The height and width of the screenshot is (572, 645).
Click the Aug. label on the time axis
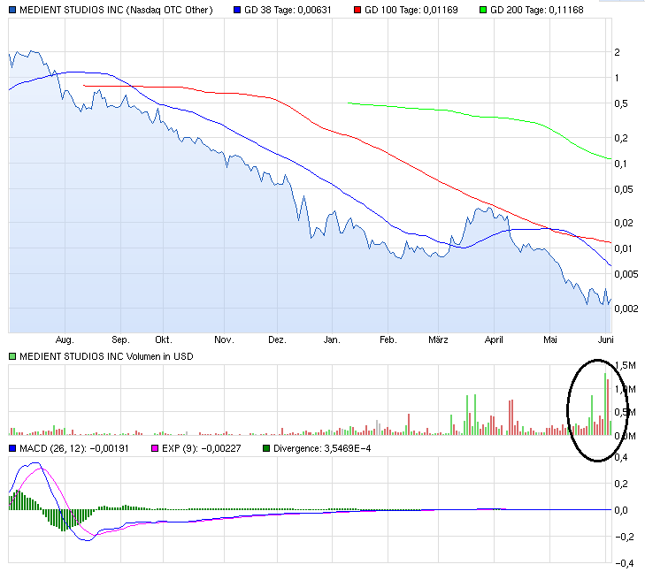click(65, 339)
